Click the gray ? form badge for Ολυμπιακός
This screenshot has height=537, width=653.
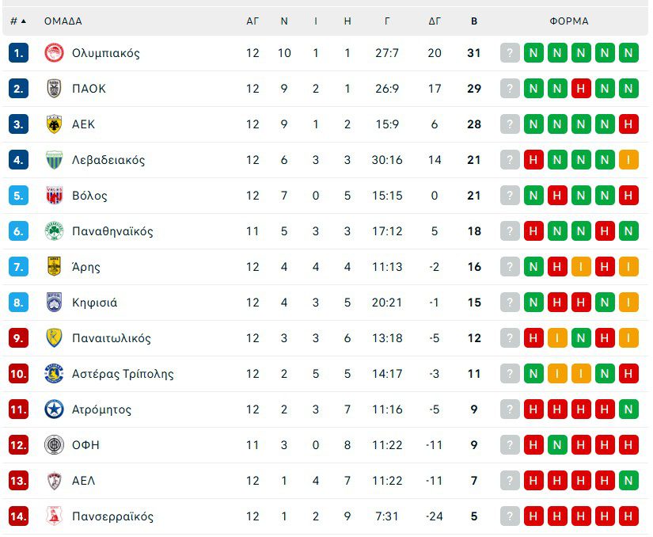(x=510, y=53)
